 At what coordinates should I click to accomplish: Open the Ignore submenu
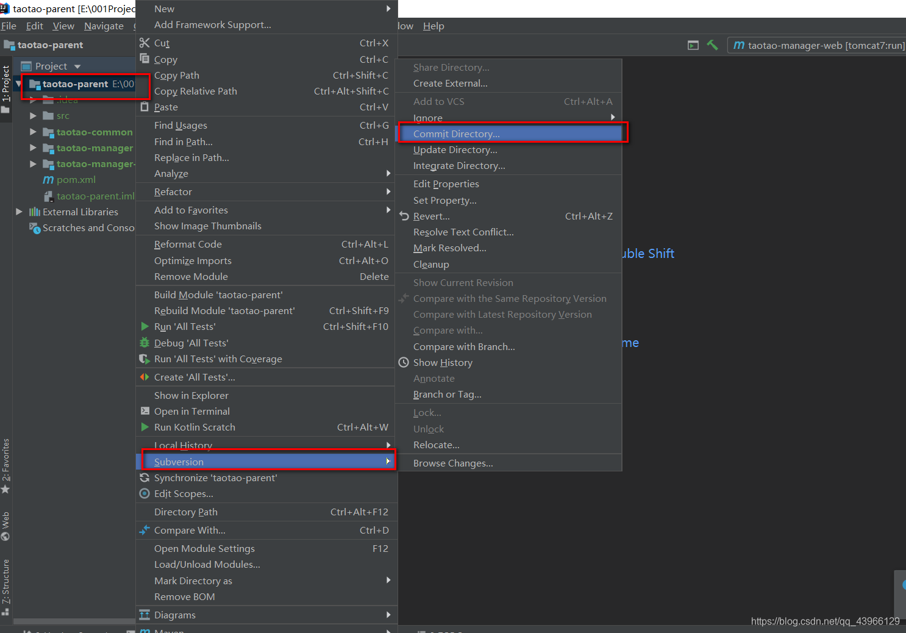pyautogui.click(x=508, y=118)
